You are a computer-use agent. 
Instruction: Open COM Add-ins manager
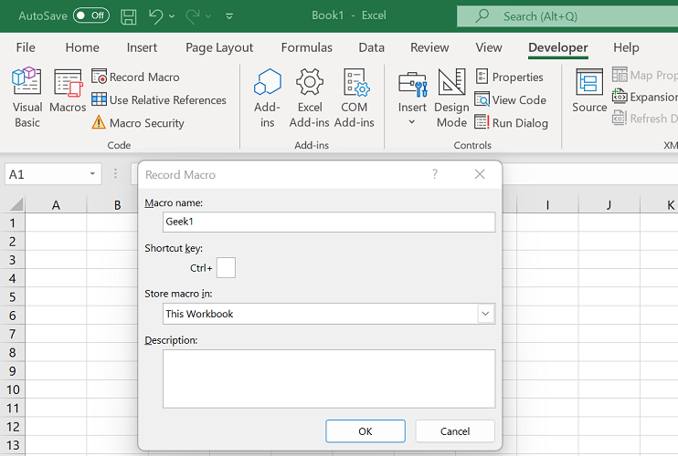pyautogui.click(x=355, y=97)
